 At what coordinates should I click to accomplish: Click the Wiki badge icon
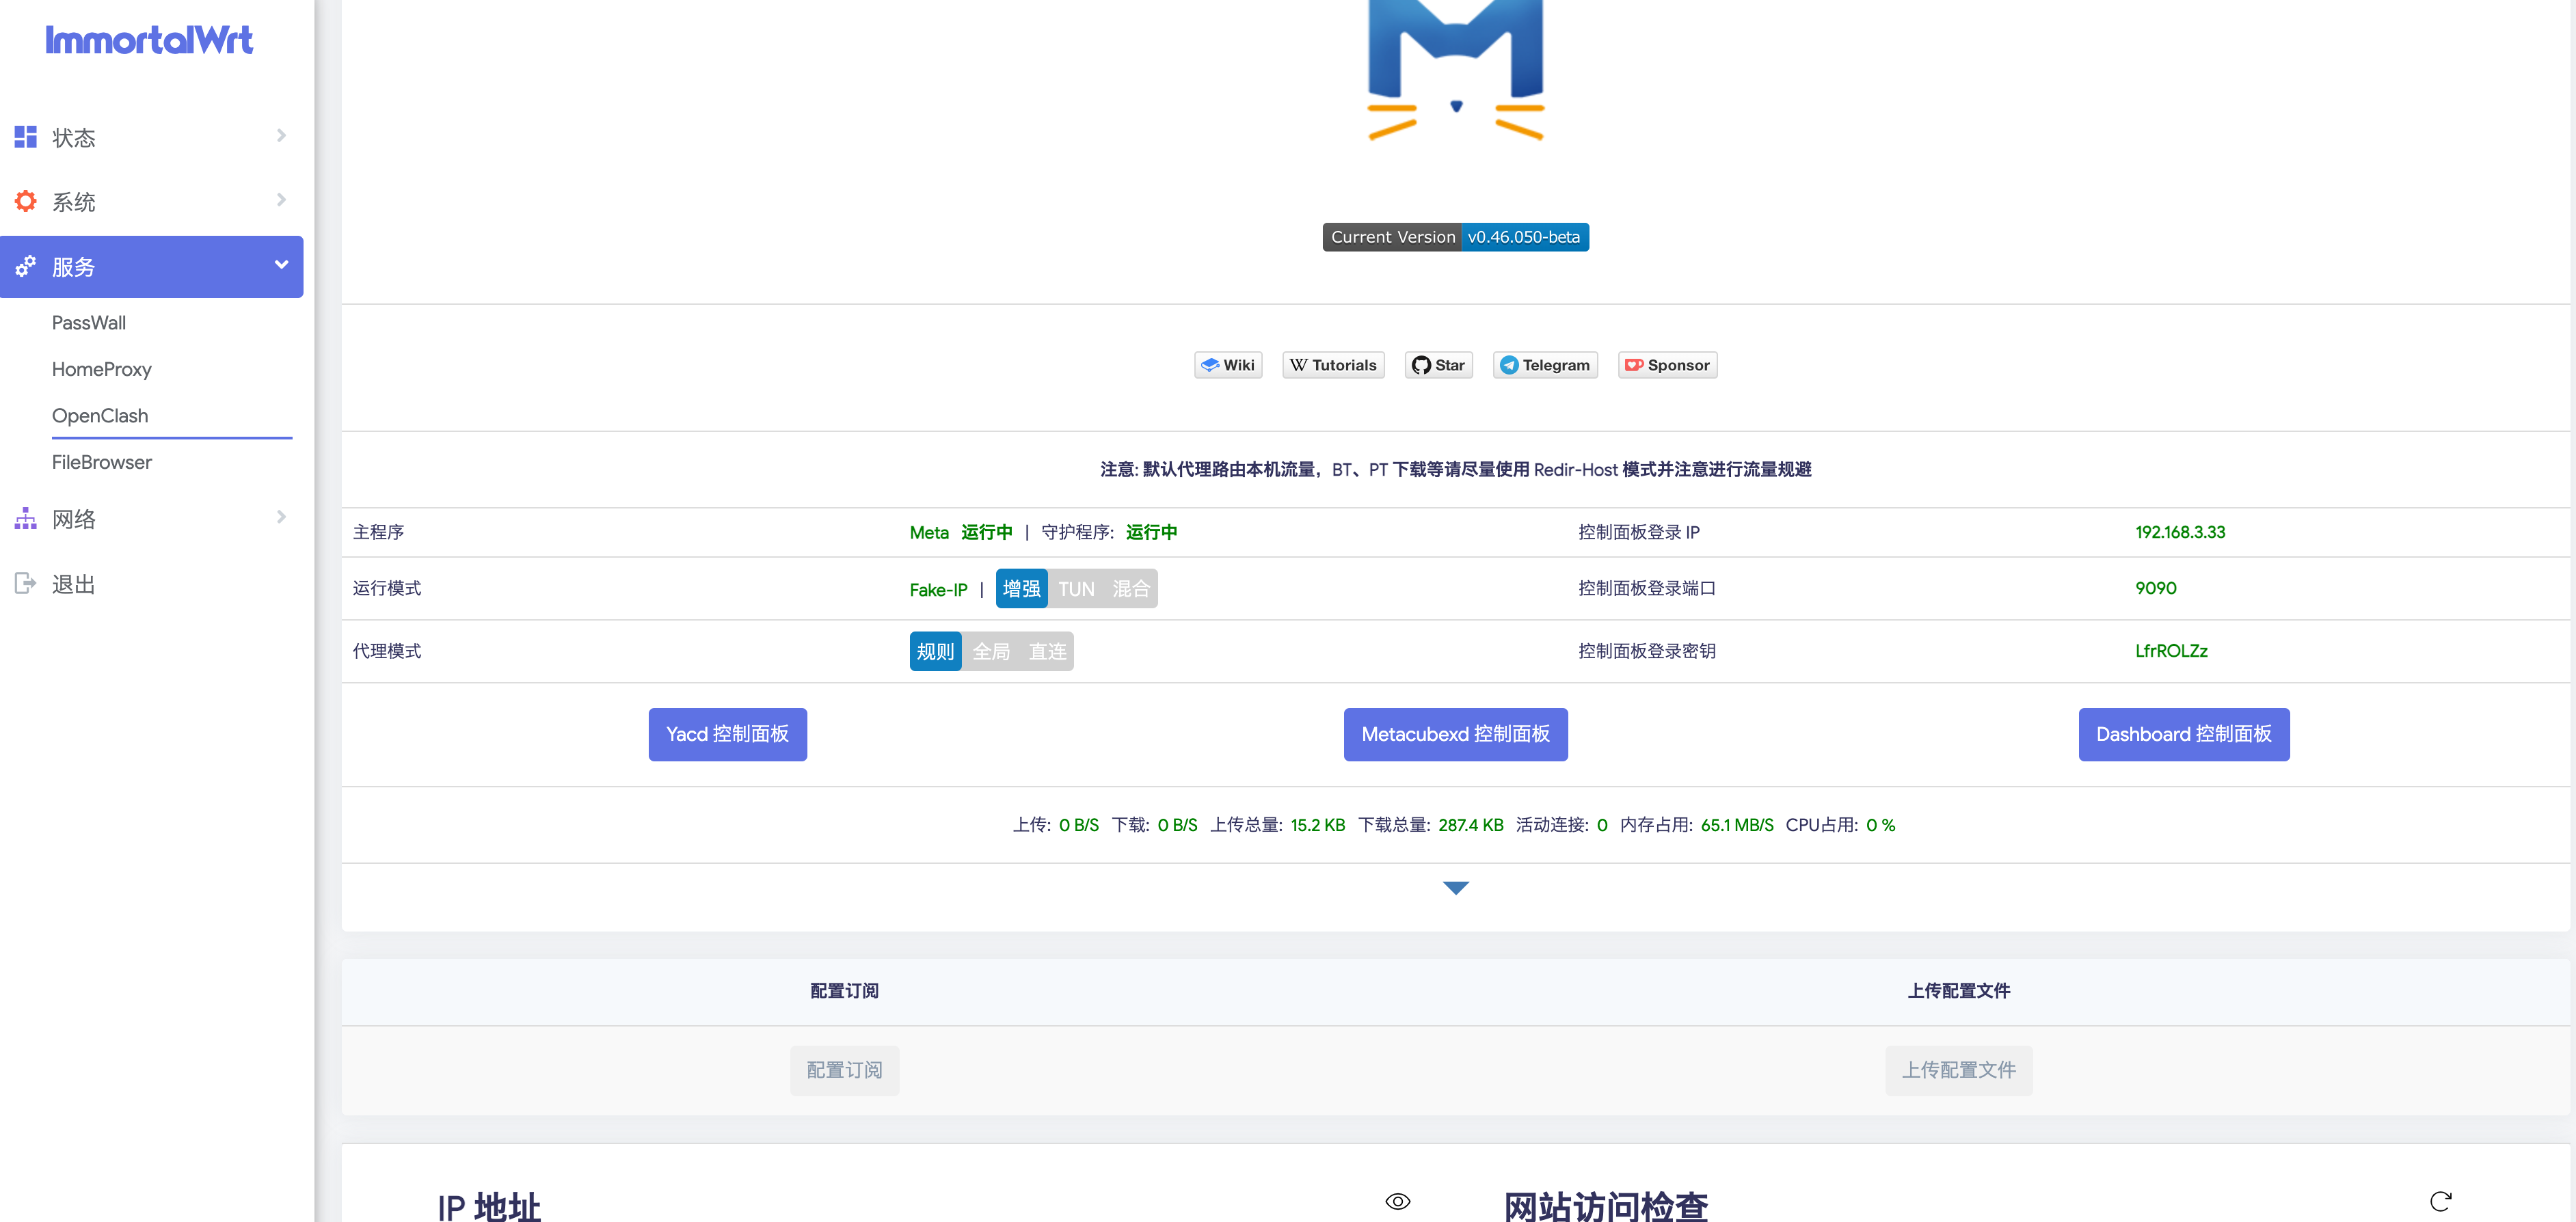[x=1228, y=365]
